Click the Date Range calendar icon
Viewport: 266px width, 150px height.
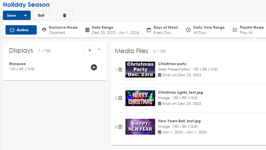click(x=87, y=30)
